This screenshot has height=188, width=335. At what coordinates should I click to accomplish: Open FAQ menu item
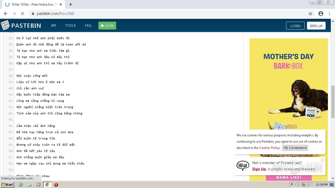[x=88, y=26]
